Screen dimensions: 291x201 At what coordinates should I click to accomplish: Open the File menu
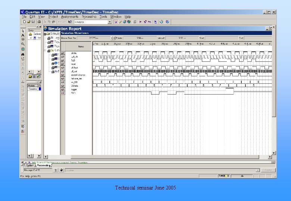24,17
